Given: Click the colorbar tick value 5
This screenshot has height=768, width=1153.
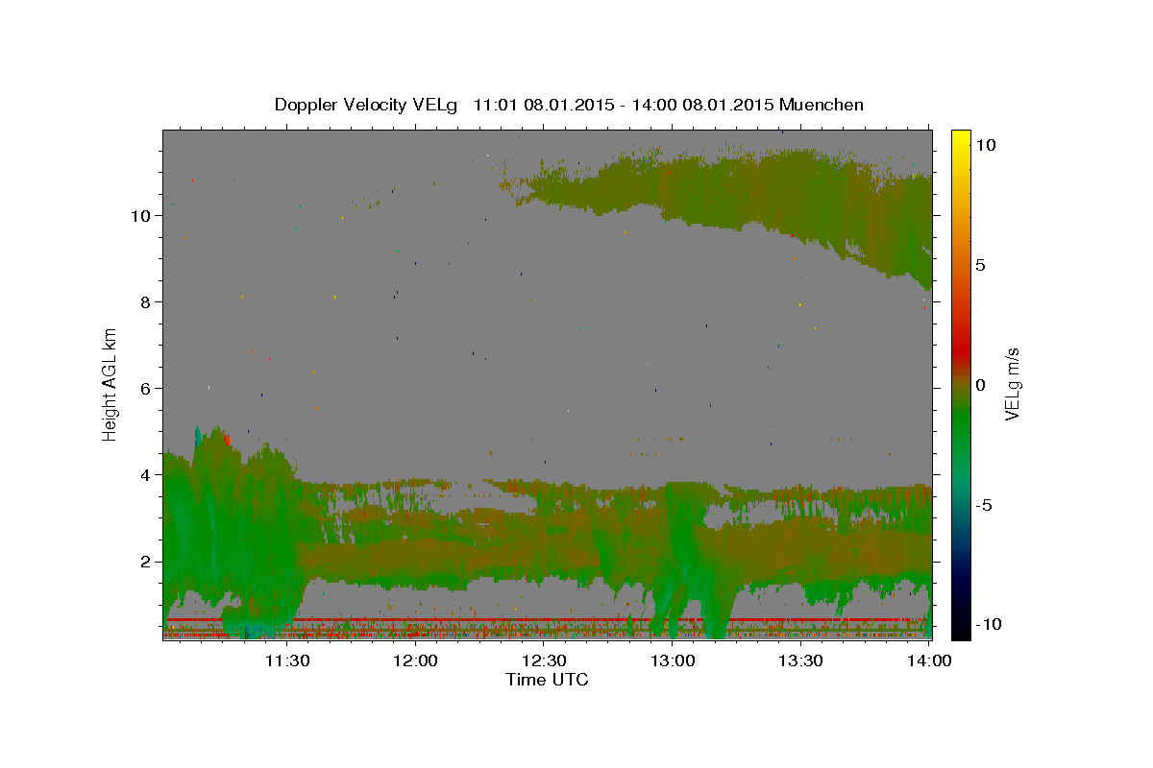Looking at the screenshot, I should (x=979, y=265).
